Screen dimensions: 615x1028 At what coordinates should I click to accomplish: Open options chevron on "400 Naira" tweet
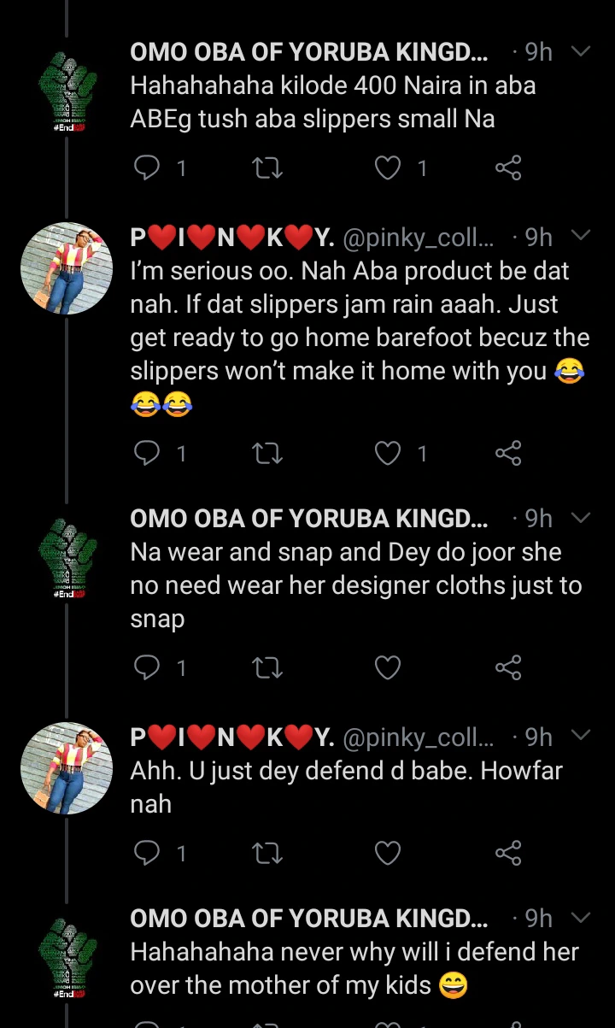coord(580,52)
